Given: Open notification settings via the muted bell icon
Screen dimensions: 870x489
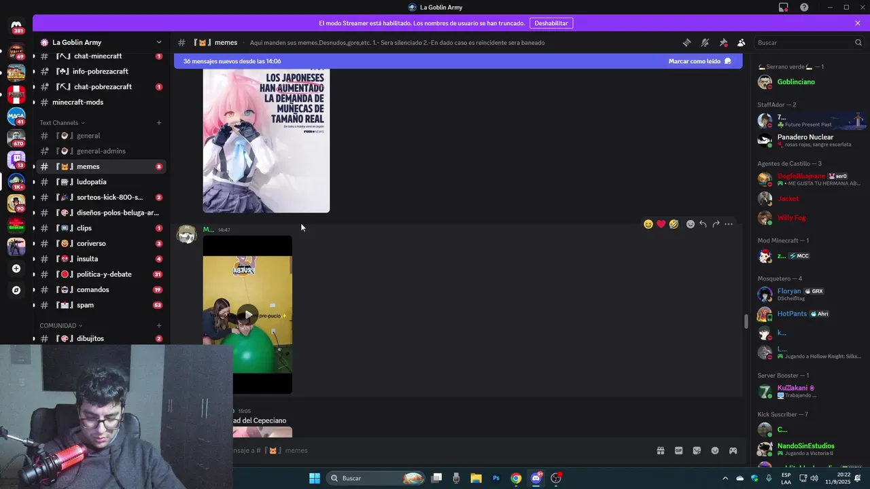Looking at the screenshot, I should (705, 42).
